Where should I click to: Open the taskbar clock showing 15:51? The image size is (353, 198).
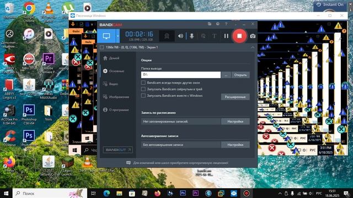coord(332,193)
